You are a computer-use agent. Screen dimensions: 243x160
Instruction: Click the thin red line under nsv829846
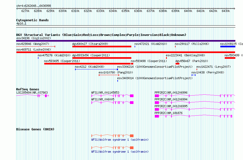[x=36, y=46]
